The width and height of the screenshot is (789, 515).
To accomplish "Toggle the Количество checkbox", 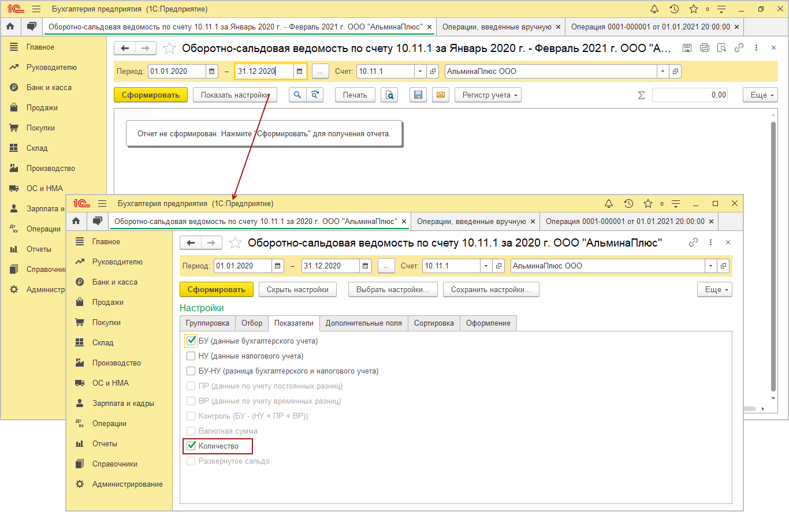I will click(191, 446).
